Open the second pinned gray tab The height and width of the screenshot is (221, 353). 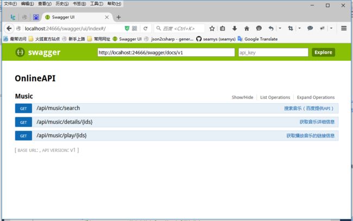pos(24,17)
